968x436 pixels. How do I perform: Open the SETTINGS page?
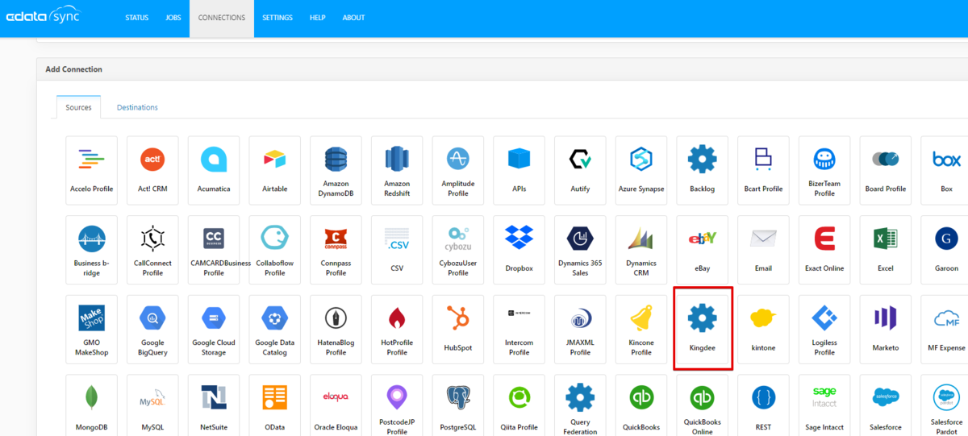click(277, 18)
